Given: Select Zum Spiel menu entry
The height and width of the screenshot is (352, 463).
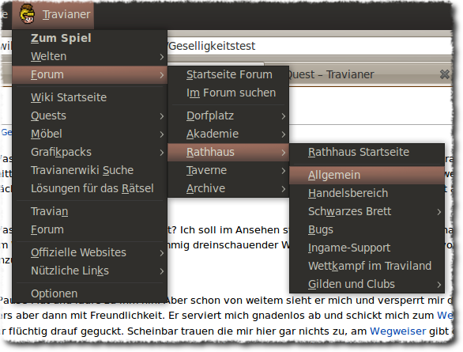Looking at the screenshot, I should pos(90,38).
